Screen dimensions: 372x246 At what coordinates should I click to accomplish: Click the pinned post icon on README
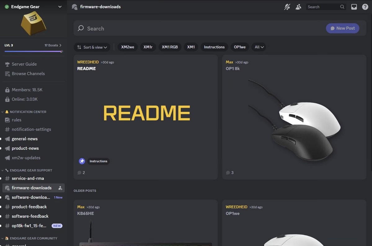pos(82,161)
